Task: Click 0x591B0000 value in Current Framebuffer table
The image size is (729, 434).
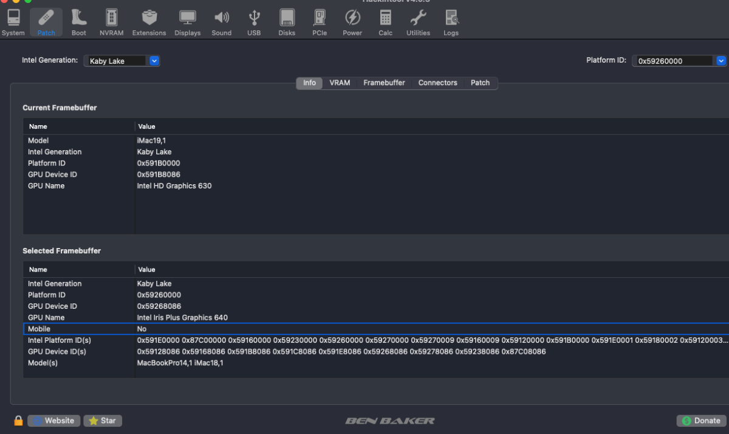Action: pos(159,163)
